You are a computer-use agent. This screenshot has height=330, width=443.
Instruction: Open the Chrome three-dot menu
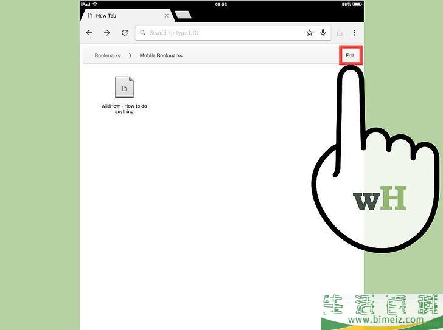click(354, 33)
